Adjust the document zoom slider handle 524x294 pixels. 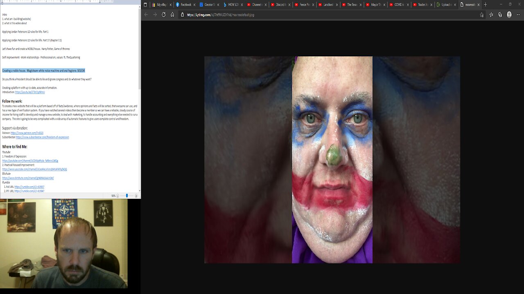click(x=127, y=196)
